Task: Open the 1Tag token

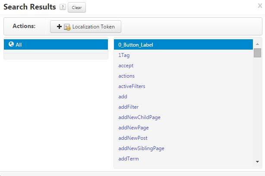Action: 124,55
